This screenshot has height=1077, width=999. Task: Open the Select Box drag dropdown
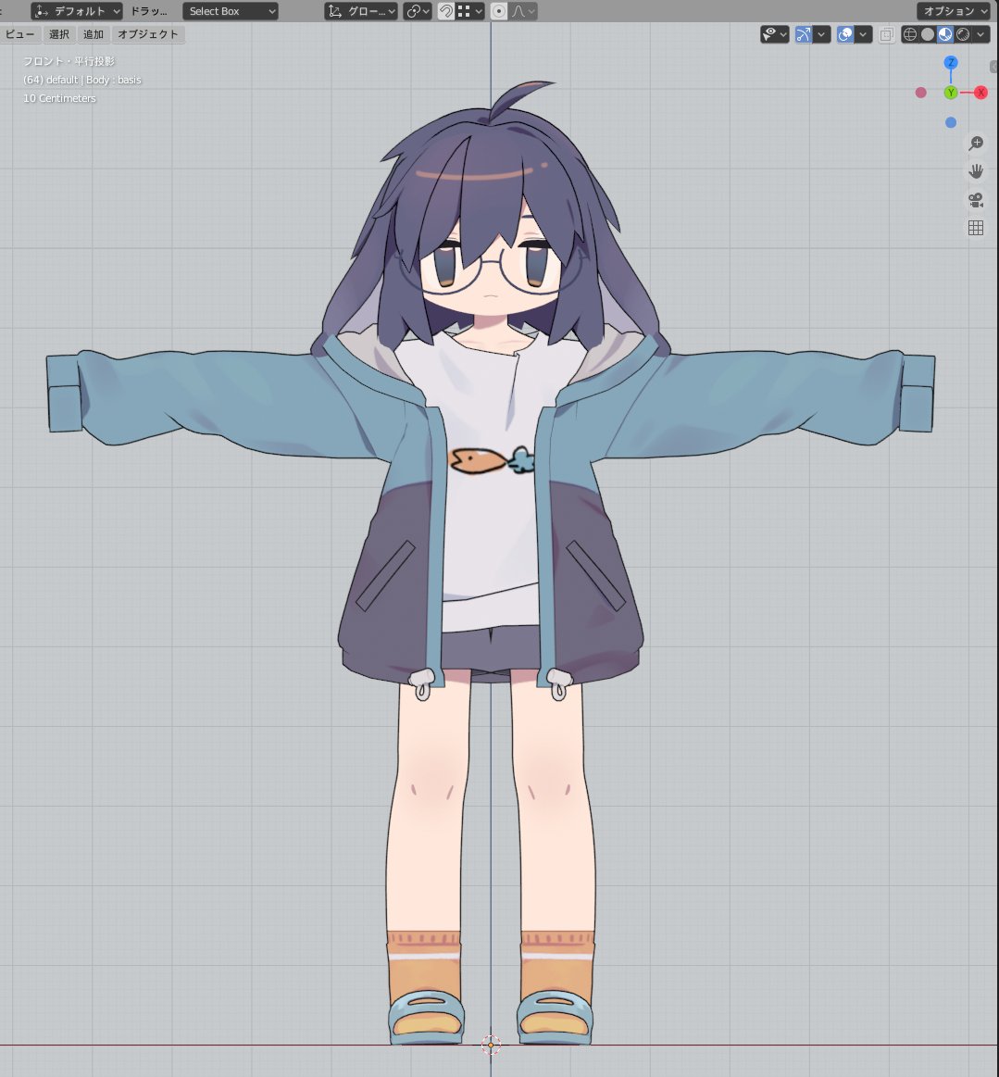pos(230,11)
